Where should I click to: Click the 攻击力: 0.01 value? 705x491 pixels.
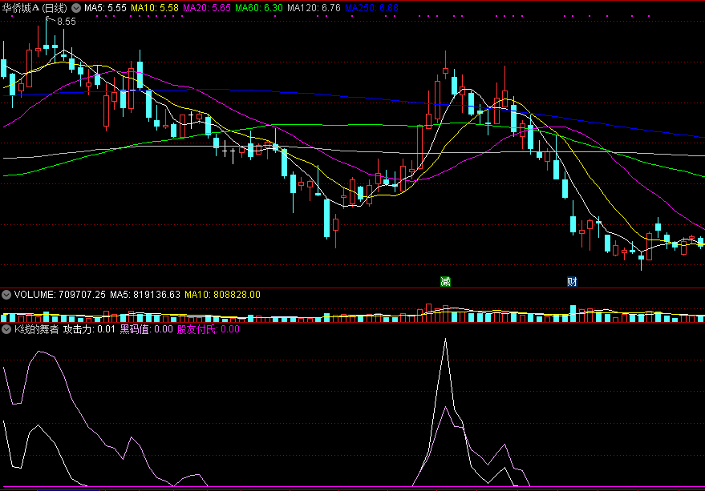89,329
